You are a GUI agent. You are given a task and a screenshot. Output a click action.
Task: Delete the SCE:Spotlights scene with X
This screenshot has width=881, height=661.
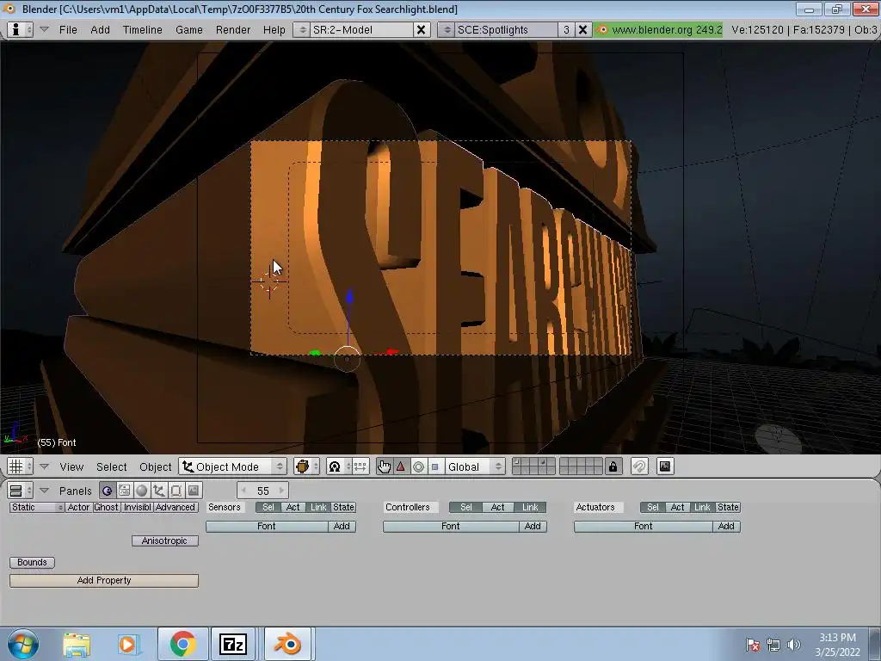point(582,30)
